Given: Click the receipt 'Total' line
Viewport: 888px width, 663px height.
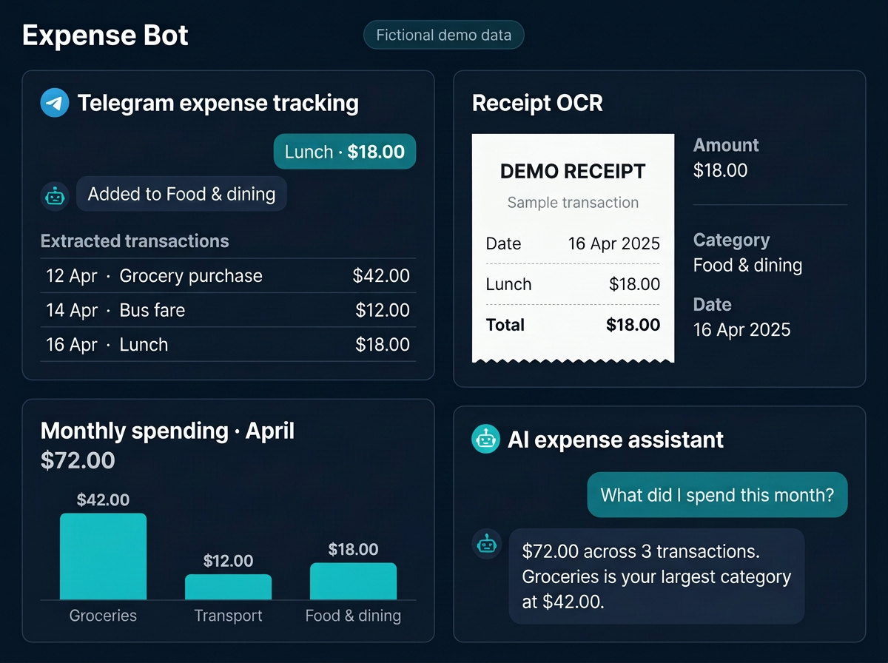Looking at the screenshot, I should point(573,325).
